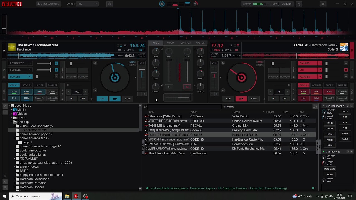Click into the browser search field
The image size is (356, 200).
pyautogui.click(x=185, y=107)
